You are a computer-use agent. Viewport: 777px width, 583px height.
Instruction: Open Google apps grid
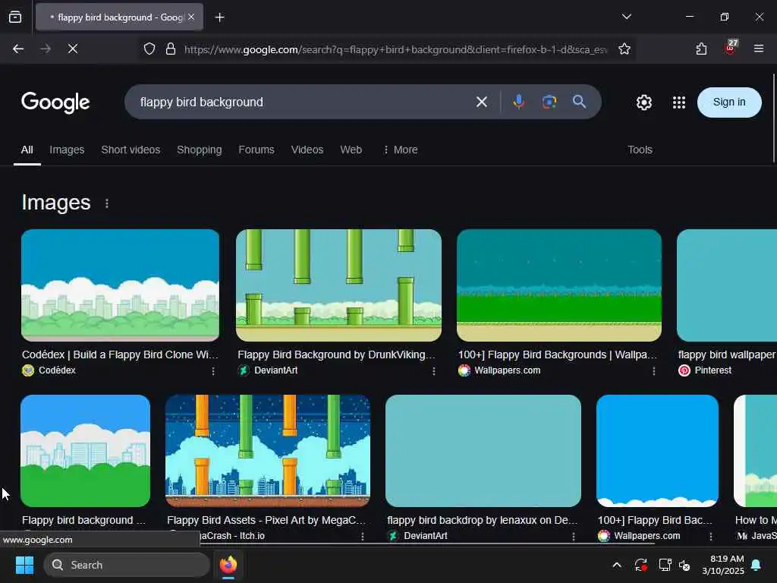pyautogui.click(x=679, y=102)
